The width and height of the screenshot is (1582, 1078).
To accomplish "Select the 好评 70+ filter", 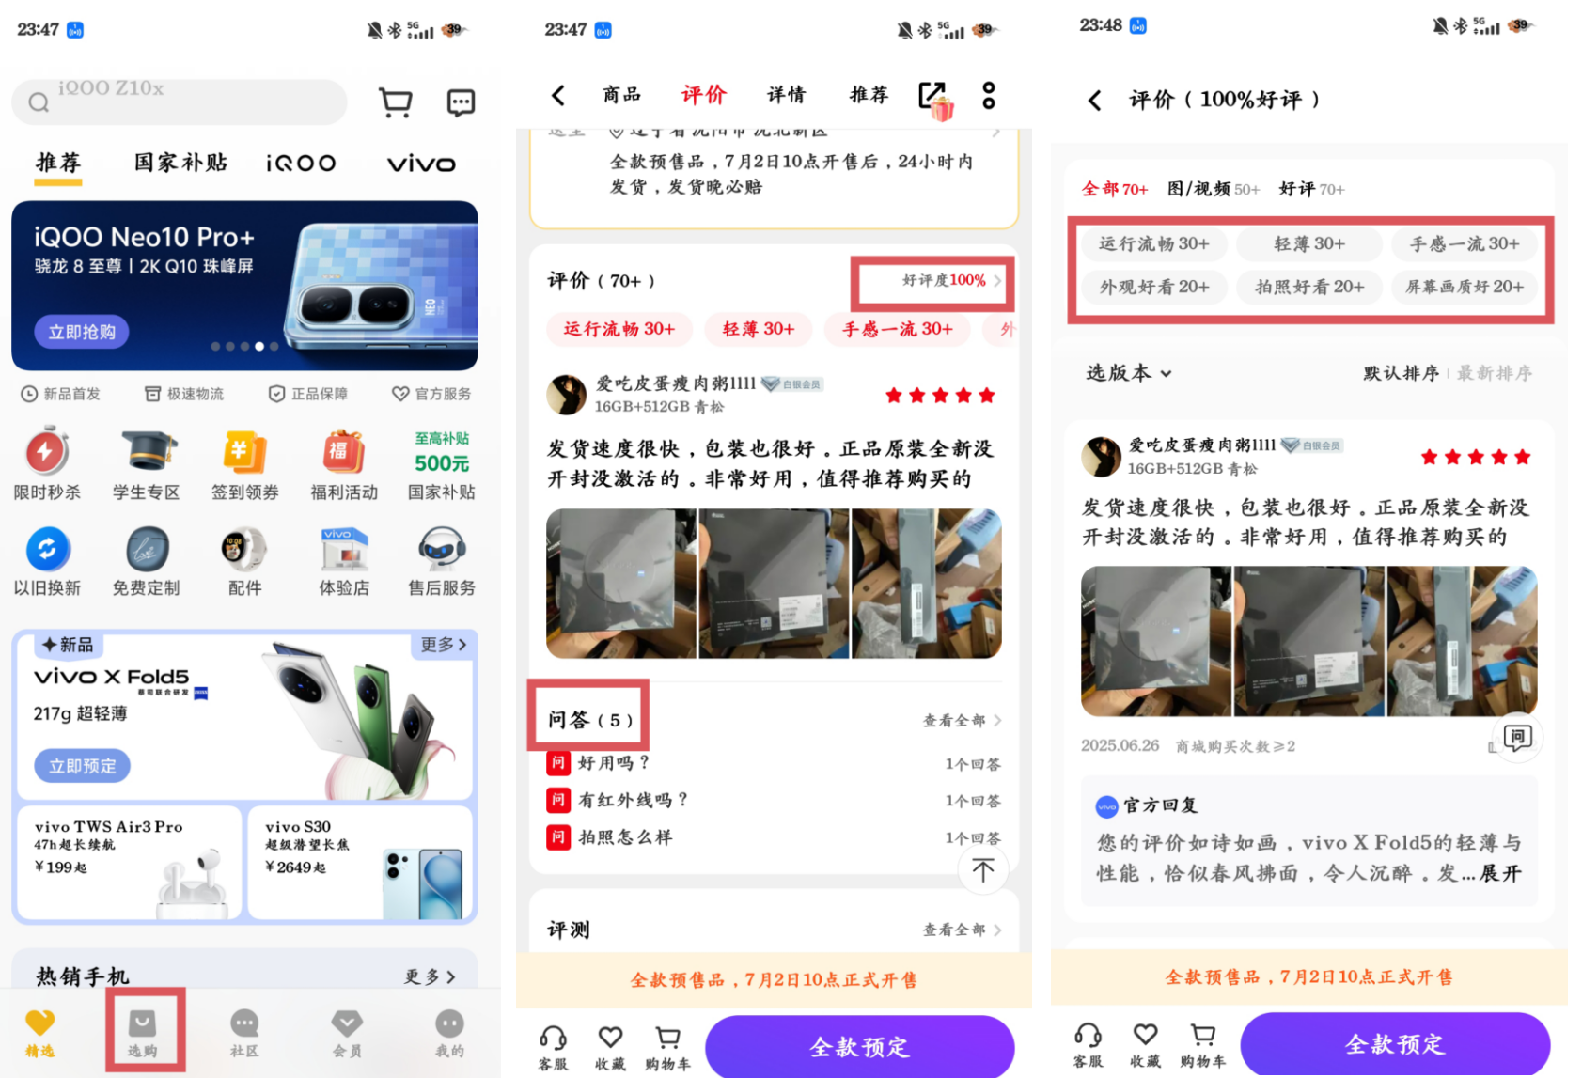I will pos(1311,189).
